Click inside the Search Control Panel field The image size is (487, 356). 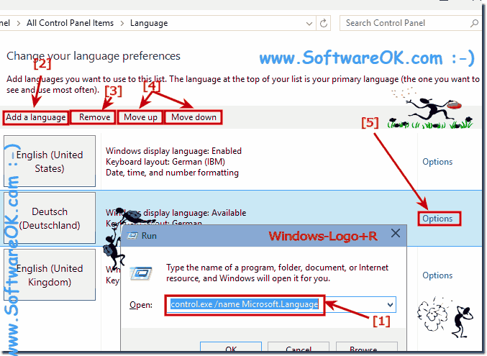(x=410, y=23)
